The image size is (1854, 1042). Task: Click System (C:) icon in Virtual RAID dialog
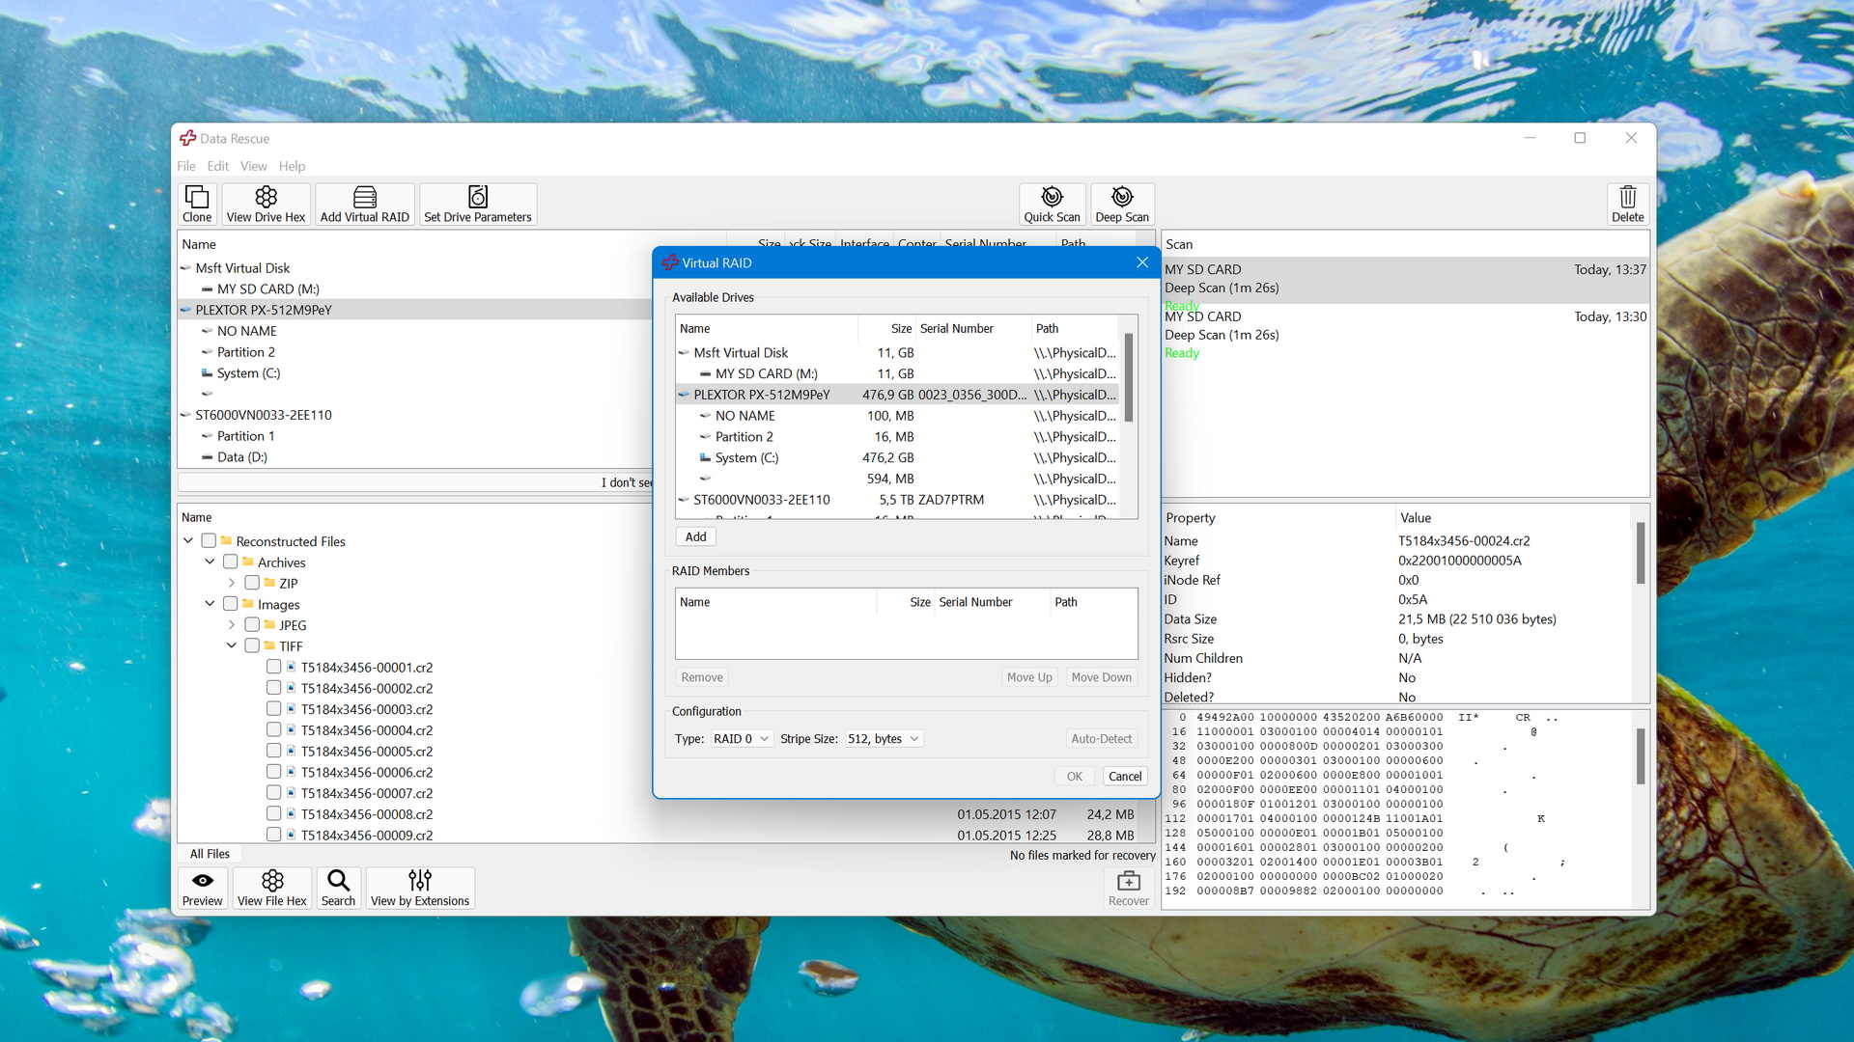tap(705, 457)
